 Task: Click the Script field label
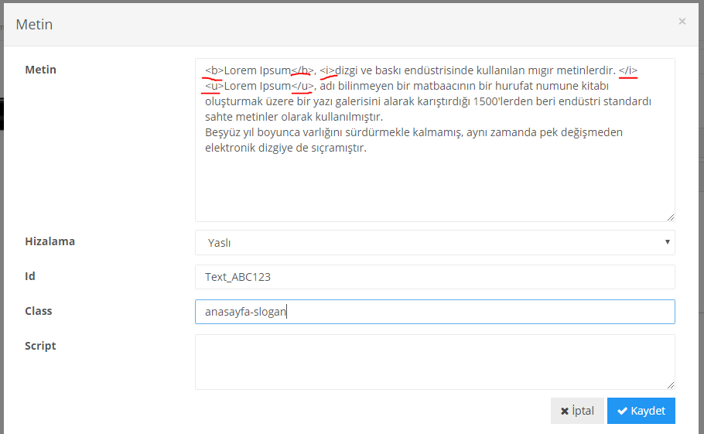[40, 346]
